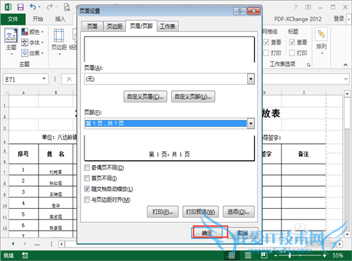
Task: Zoom in with the plus button
Action: 325,255
